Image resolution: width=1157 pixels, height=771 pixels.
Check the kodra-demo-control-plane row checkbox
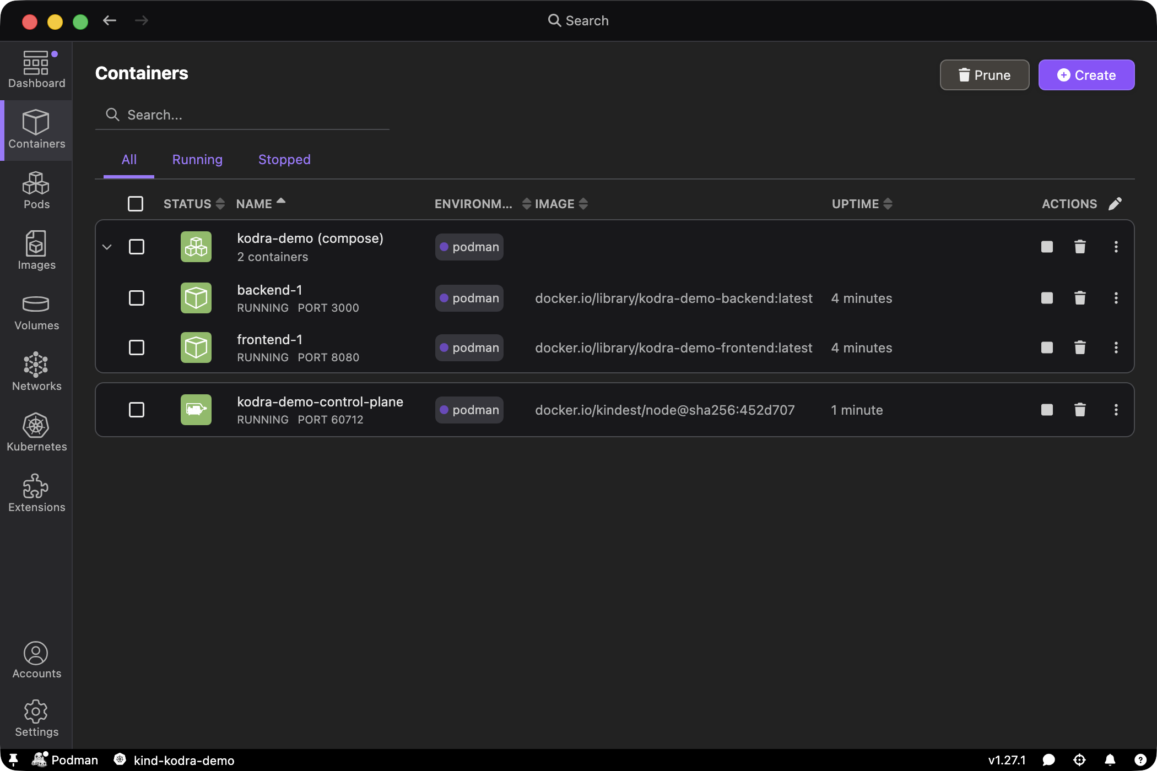[x=137, y=410]
